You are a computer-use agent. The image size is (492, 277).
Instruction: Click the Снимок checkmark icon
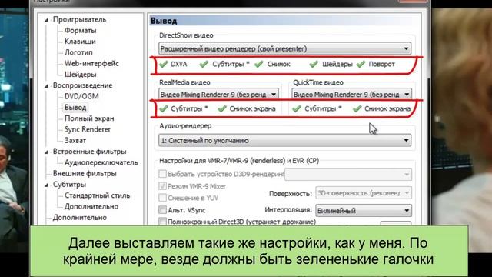[259, 64]
